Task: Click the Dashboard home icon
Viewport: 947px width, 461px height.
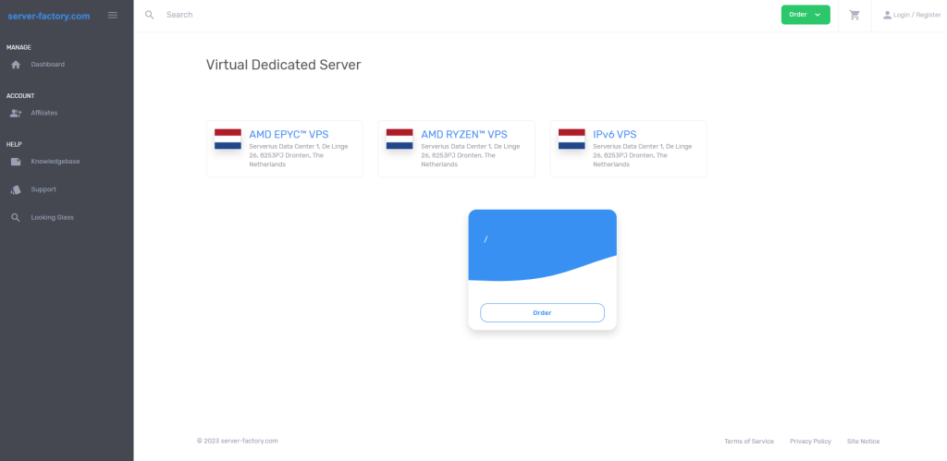Action: tap(17, 65)
